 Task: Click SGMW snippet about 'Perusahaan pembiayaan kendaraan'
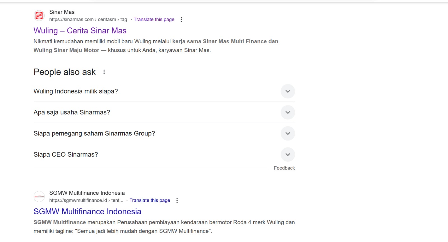[x=164, y=227]
